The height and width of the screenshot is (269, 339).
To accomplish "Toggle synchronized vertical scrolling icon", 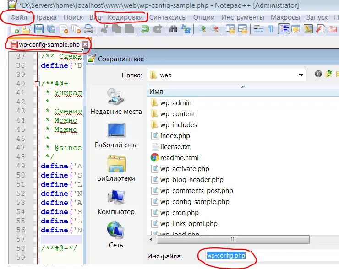I will pyautogui.click(x=230, y=29).
